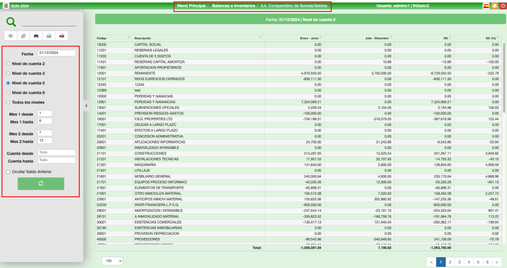
Task: Click the purple printer icon
Action: [x=36, y=36]
